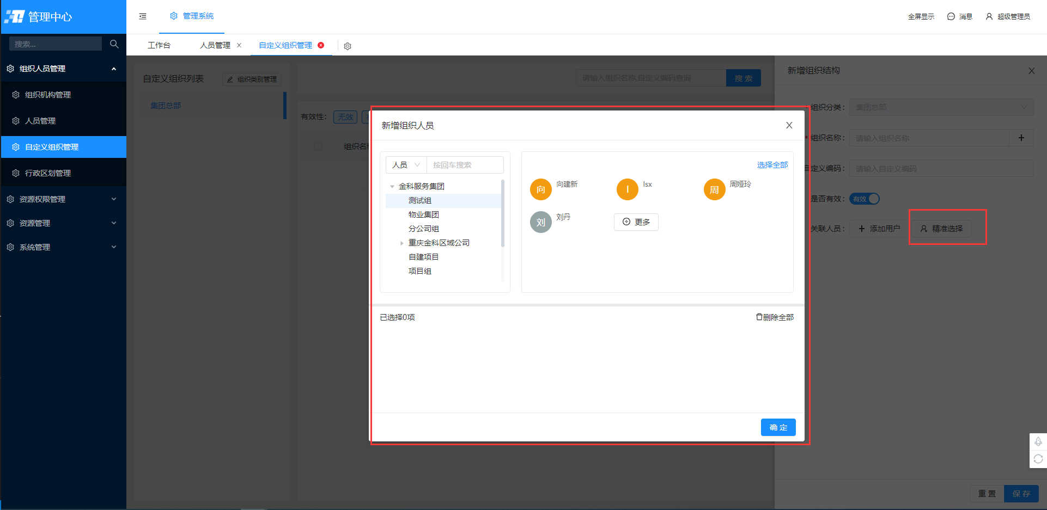Screen dimensions: 1047x510
Task: Click the 添加用户 button
Action: coord(879,229)
